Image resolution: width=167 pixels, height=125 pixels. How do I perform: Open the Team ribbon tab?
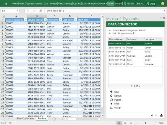111,4
